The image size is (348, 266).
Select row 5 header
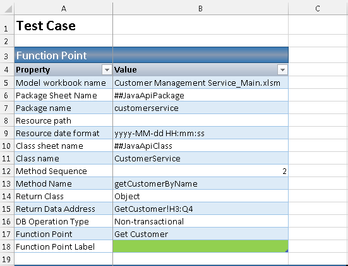tap(7, 83)
